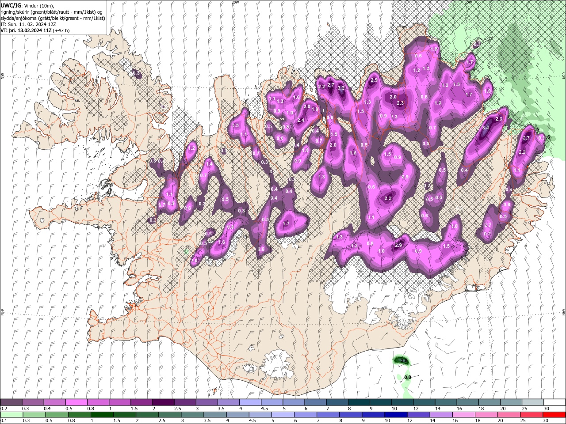Click the UWC/IG title in the header
The height and width of the screenshot is (424, 566).
coord(11,5)
